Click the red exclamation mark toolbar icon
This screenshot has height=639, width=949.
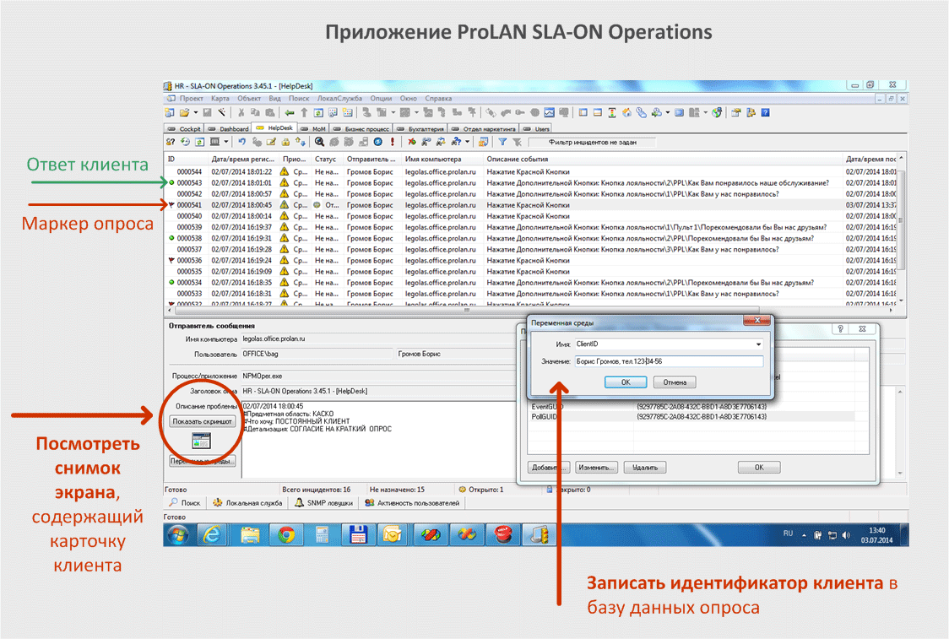(x=392, y=142)
